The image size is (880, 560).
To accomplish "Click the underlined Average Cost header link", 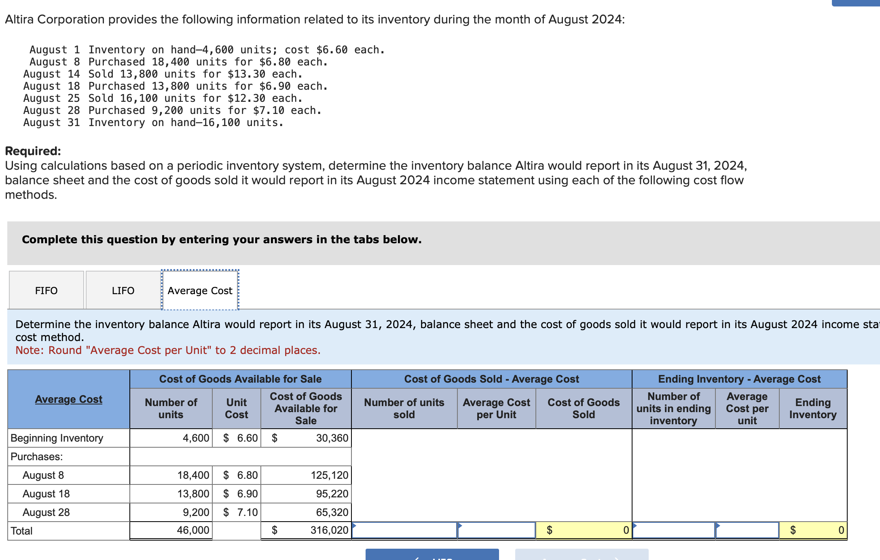I will (x=68, y=399).
